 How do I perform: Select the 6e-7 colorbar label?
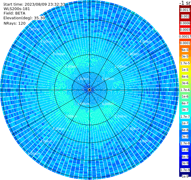pos(185,103)
